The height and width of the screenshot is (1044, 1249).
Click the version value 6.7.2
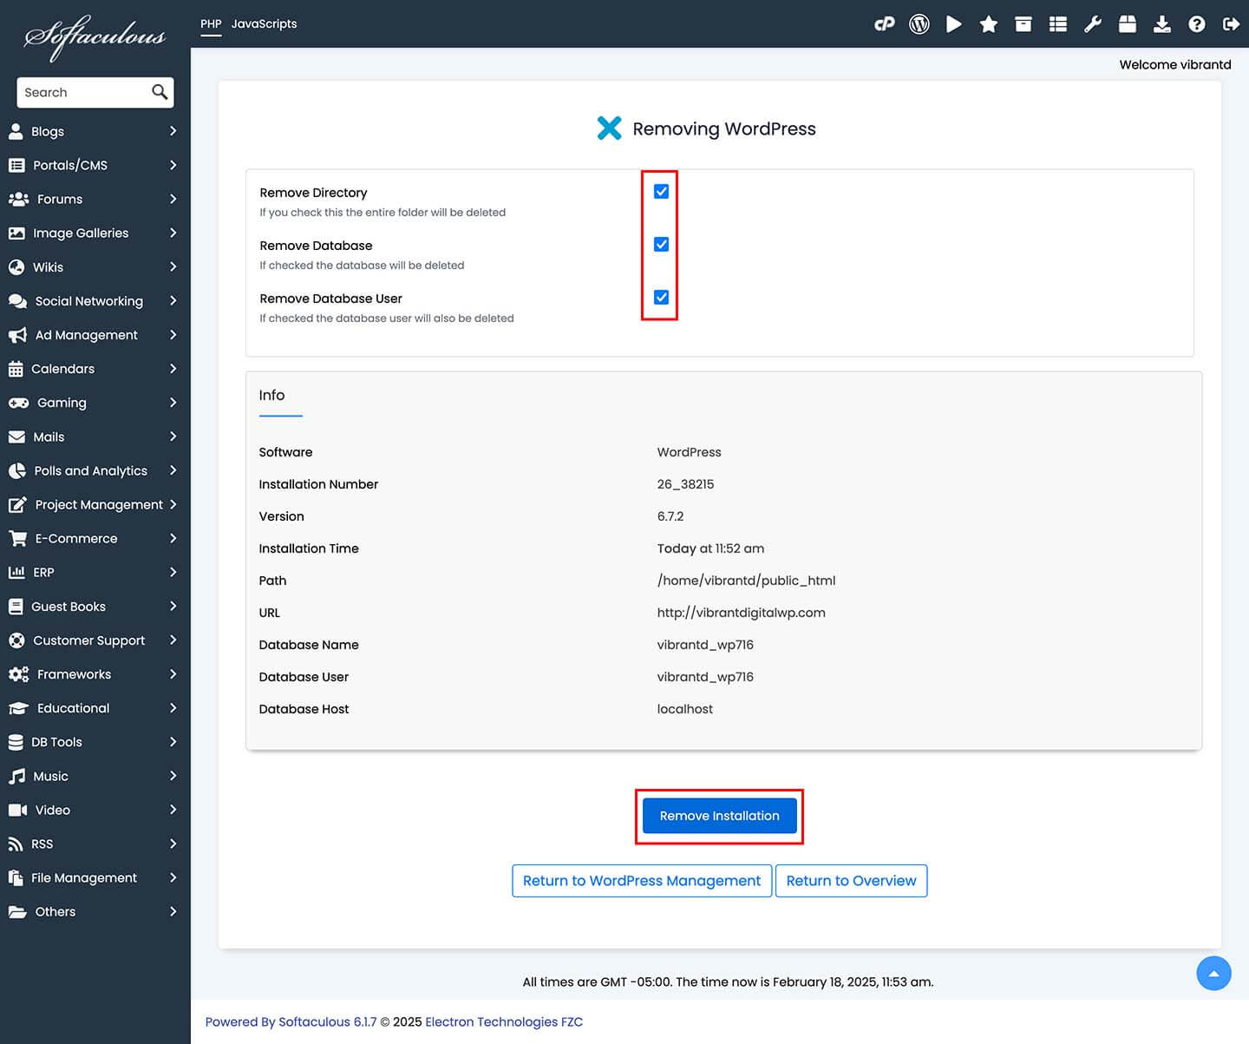[x=670, y=516]
